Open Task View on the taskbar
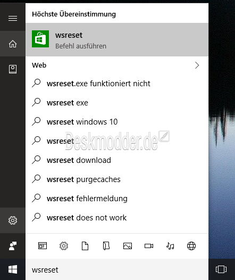This screenshot has height=280, width=235. [x=221, y=269]
